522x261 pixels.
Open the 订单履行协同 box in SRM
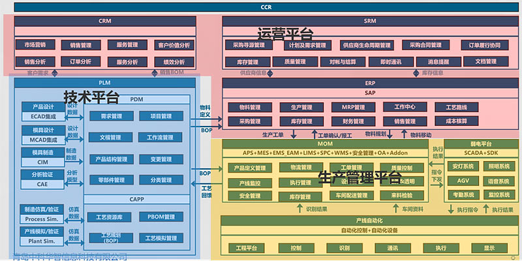pos(485,45)
